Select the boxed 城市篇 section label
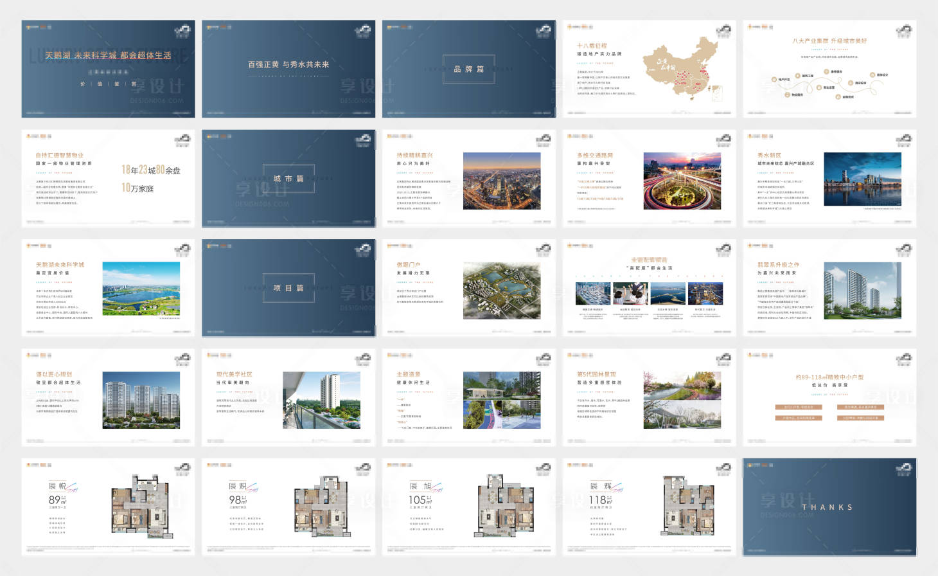 click(288, 179)
